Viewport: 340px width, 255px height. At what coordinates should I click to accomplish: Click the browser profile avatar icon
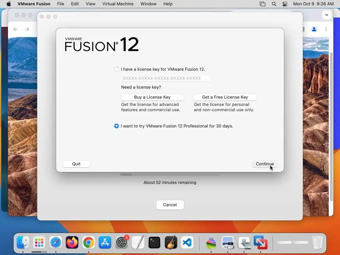(314, 29)
